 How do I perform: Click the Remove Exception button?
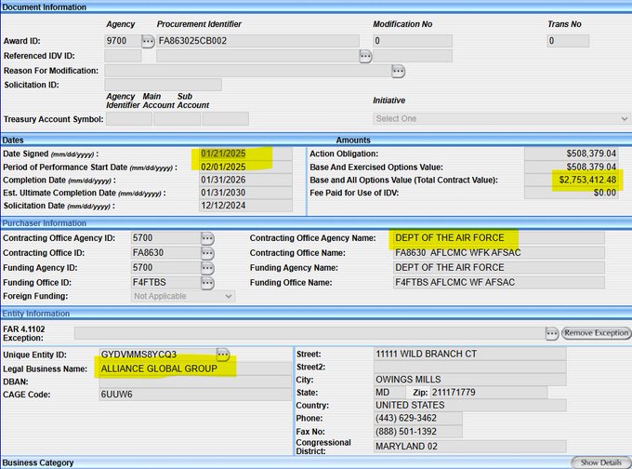point(596,333)
